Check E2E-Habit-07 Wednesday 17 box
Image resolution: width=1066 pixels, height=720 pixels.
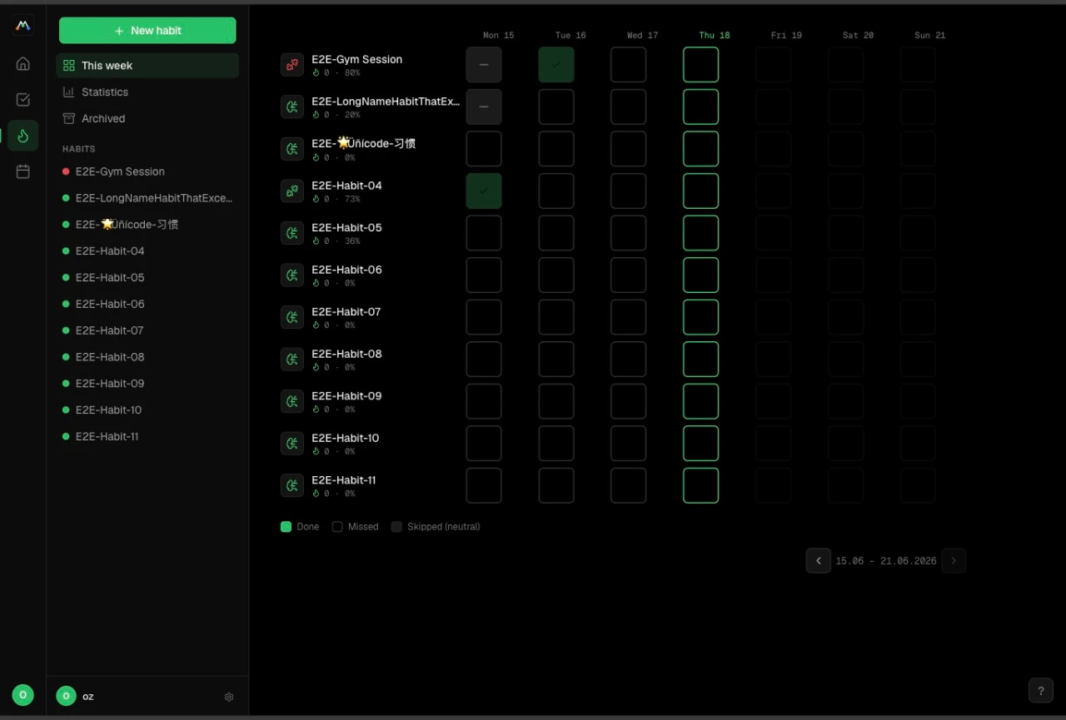(629, 317)
